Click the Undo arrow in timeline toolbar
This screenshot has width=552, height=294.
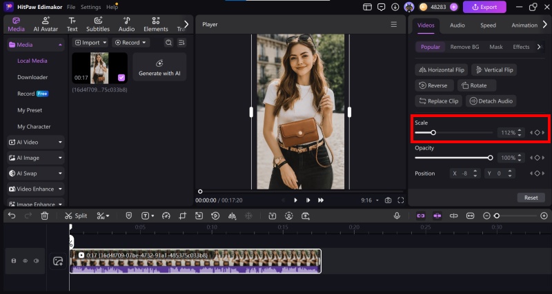[12, 216]
